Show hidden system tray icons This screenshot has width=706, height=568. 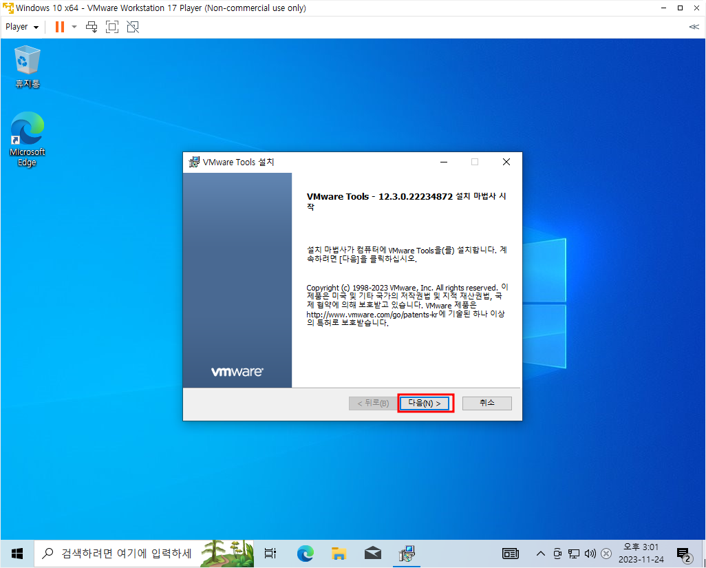[541, 554]
